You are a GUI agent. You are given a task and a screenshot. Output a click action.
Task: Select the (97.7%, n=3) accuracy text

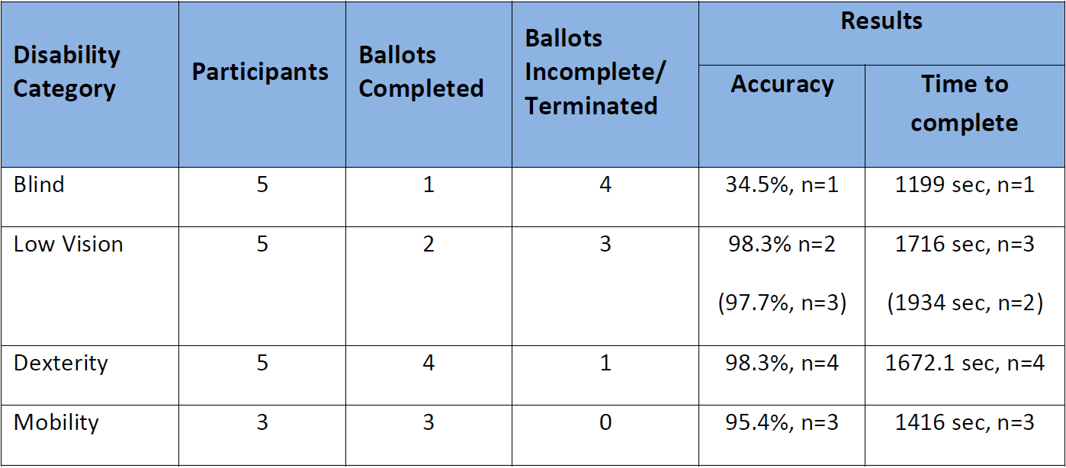tap(782, 304)
